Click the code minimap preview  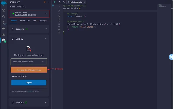(x=162, y=6)
